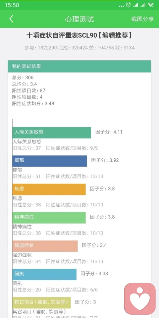
Task: Tap the three-dots status bar icon
Action: (x=121, y=6)
